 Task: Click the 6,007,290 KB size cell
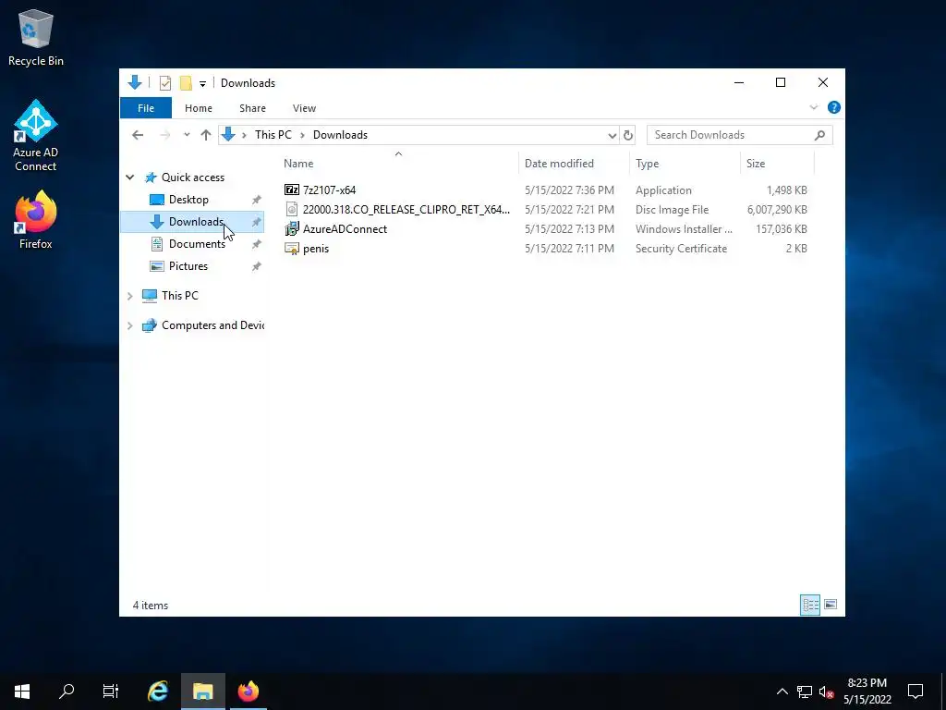tap(777, 210)
